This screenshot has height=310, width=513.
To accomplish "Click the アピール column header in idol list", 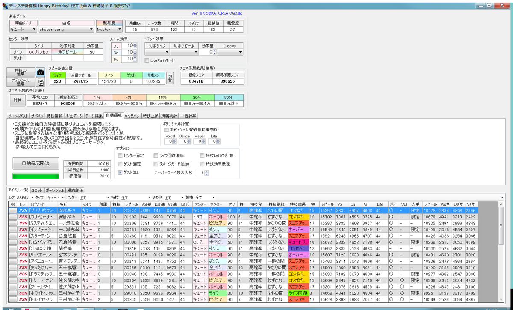I will click(x=131, y=205).
